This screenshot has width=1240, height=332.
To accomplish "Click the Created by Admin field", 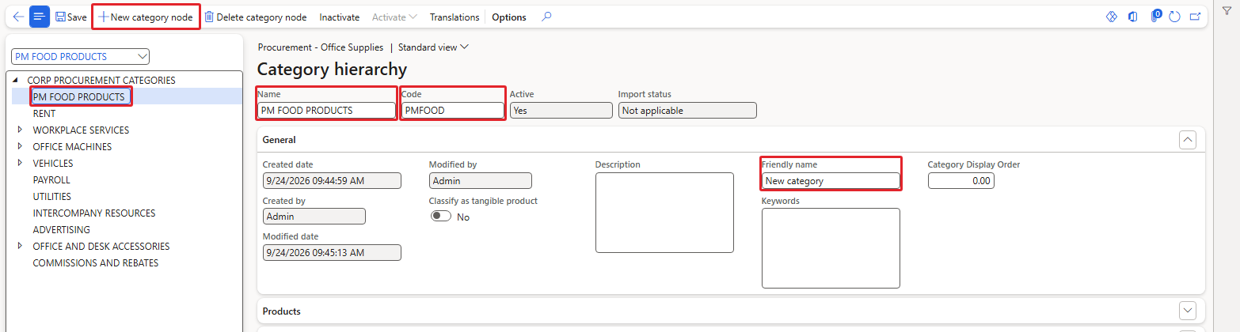I will [x=314, y=217].
